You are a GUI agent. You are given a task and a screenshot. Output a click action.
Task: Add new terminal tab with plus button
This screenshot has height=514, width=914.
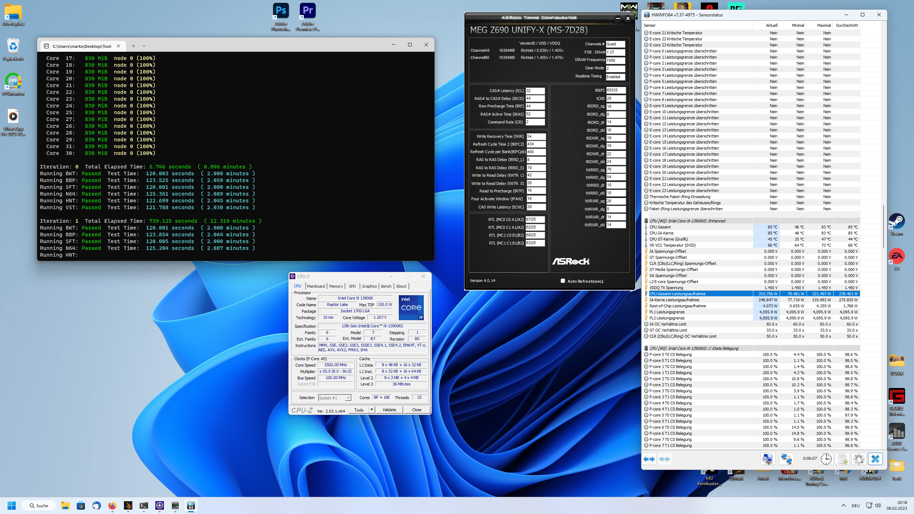coord(133,46)
